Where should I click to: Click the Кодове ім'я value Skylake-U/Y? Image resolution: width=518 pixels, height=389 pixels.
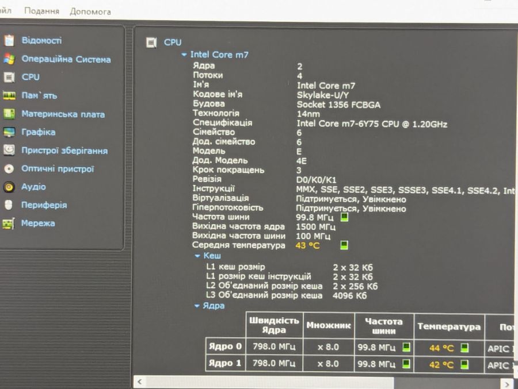coord(323,95)
